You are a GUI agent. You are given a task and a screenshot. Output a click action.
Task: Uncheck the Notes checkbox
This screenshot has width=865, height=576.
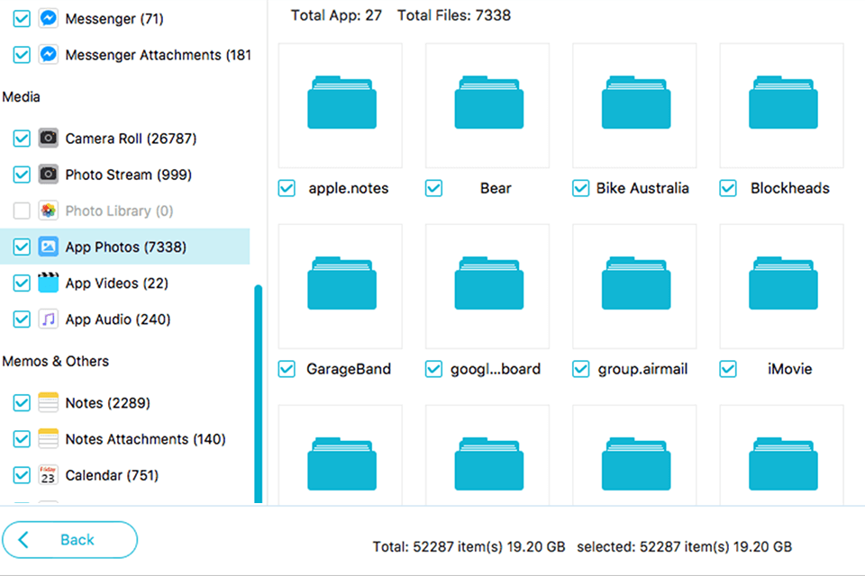point(22,402)
